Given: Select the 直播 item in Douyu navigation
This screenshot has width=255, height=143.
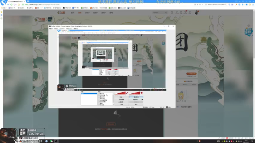Looking at the screenshot, I should (80, 12).
